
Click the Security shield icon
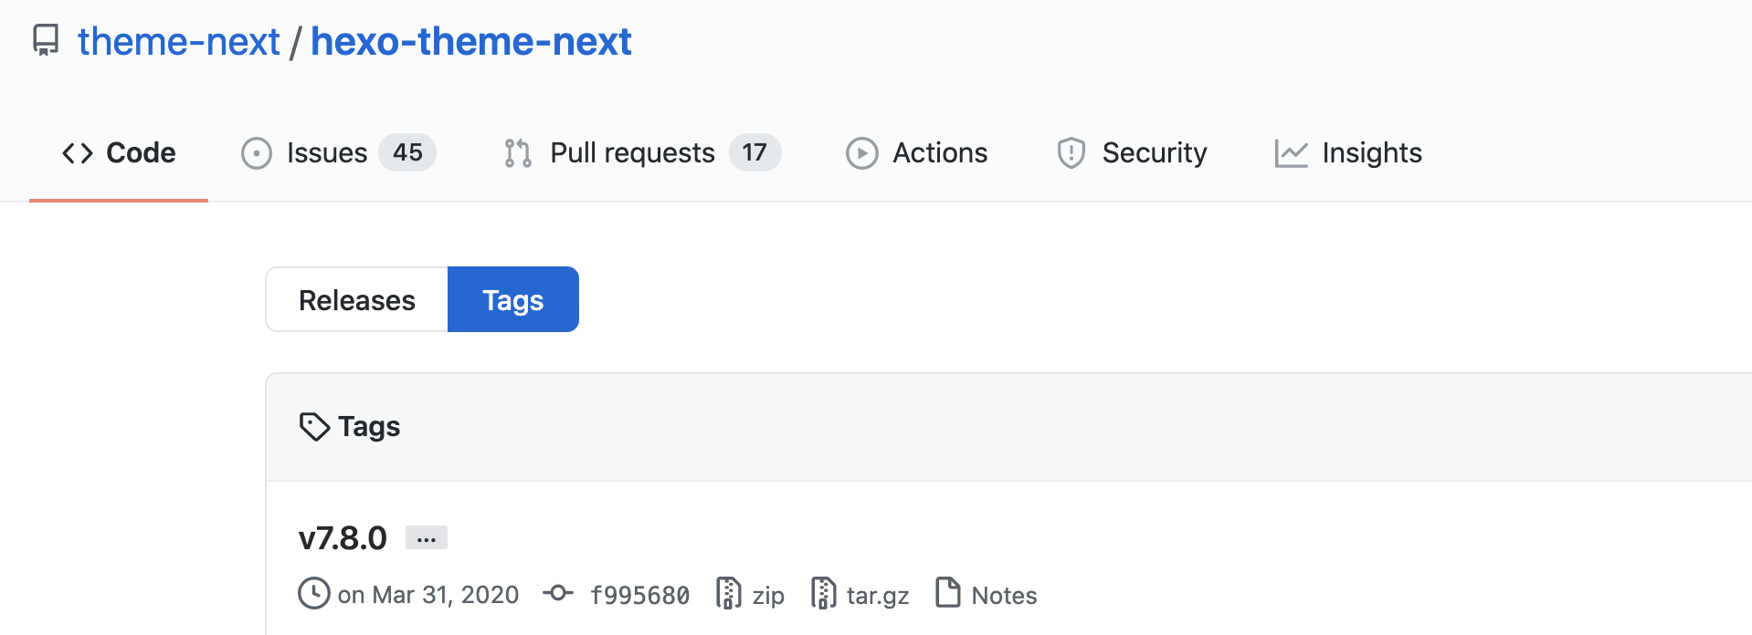click(x=1071, y=153)
